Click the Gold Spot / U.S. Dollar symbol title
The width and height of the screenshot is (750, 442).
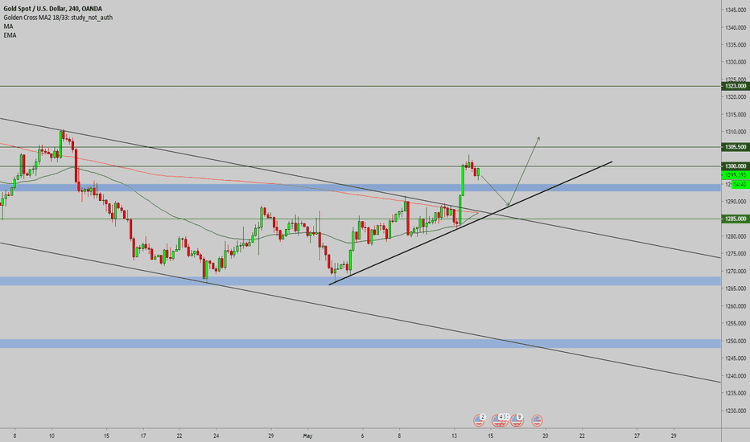pyautogui.click(x=52, y=9)
